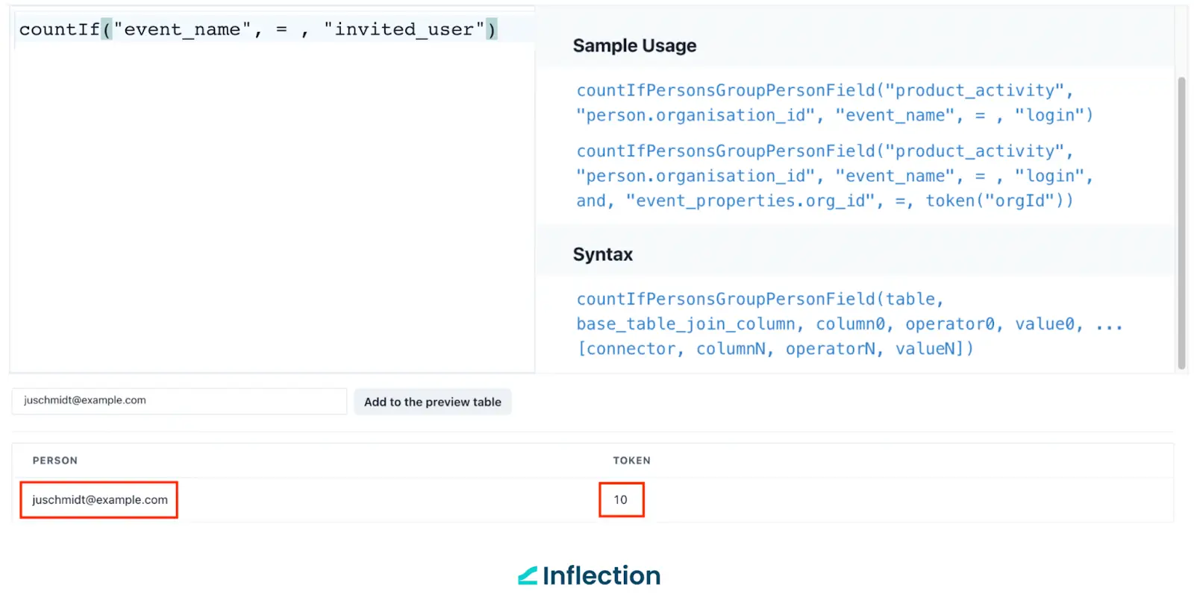Click the Sample Usage heading
Viewport: 1194px width, 594px height.
coord(634,46)
